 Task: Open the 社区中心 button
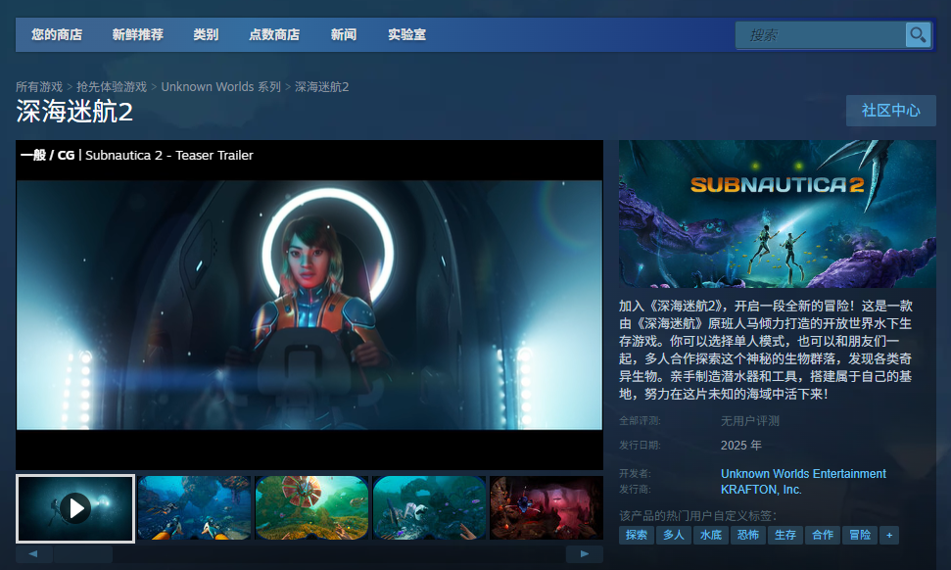[x=890, y=111]
